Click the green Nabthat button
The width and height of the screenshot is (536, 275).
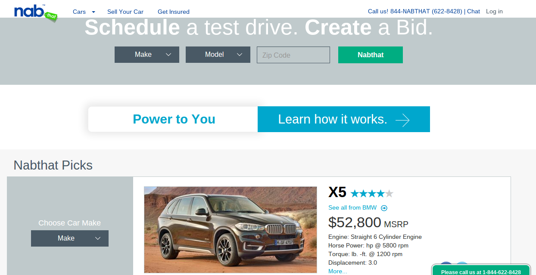tap(371, 55)
